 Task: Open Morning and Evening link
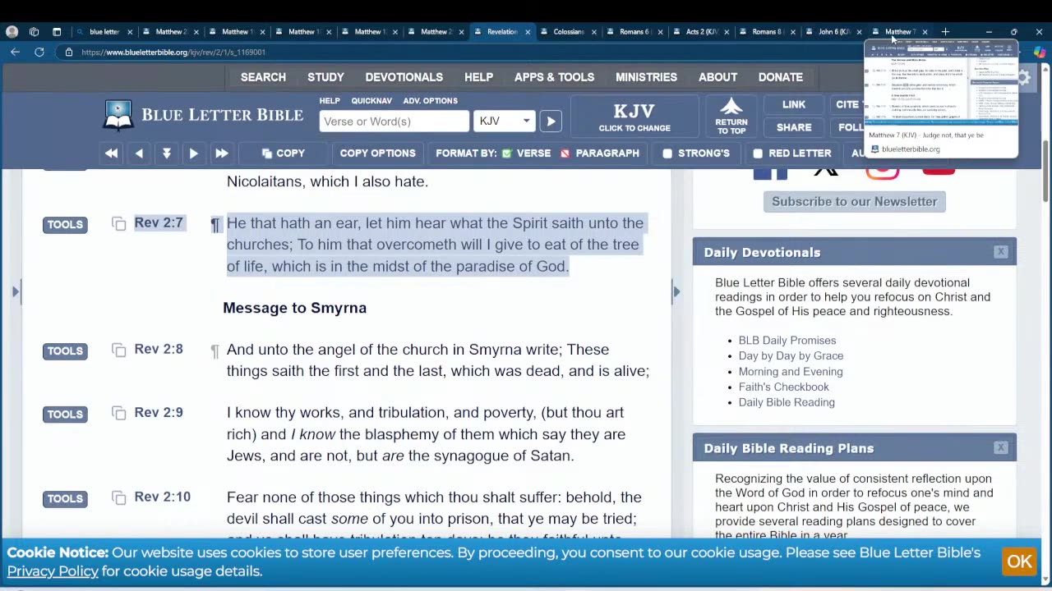(x=790, y=372)
